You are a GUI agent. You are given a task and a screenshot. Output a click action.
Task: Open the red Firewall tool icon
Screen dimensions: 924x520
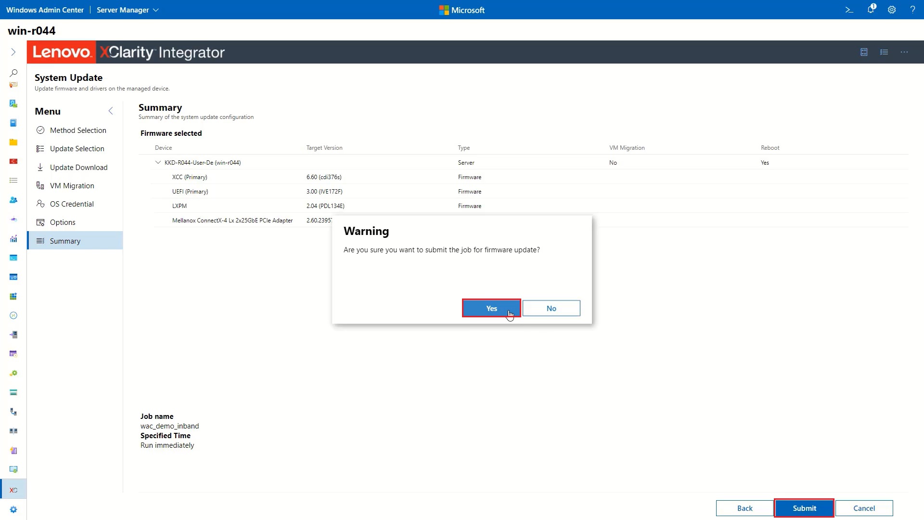pos(13,161)
